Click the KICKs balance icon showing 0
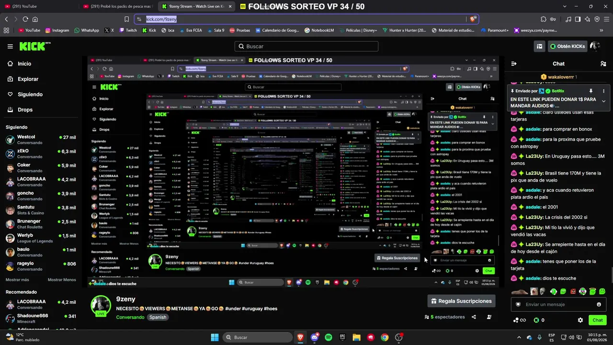The height and width of the screenshot is (345, 613). coord(539,320)
